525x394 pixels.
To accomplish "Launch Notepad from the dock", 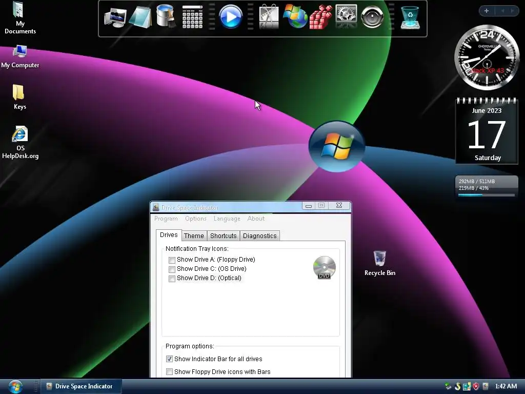I will point(140,17).
